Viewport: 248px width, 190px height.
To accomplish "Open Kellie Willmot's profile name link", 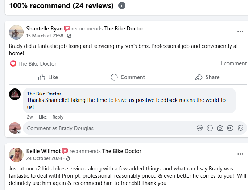I will pyautogui.click(x=43, y=151).
